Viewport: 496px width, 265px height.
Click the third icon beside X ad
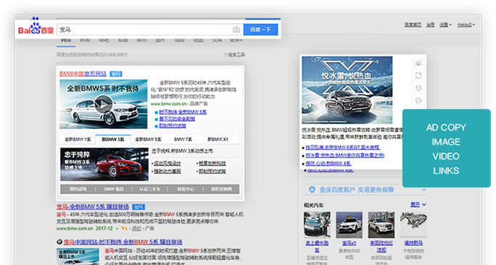(418, 88)
